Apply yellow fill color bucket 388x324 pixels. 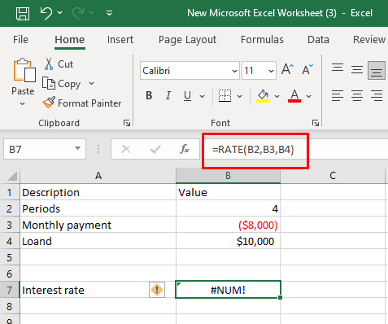[x=263, y=96]
